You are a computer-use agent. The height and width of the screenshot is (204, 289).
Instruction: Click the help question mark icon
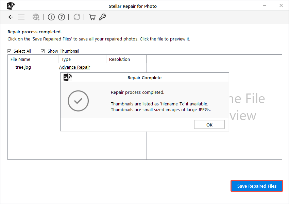click(x=61, y=17)
